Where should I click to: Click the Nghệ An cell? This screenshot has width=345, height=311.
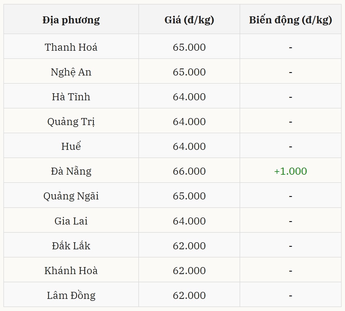click(x=71, y=72)
